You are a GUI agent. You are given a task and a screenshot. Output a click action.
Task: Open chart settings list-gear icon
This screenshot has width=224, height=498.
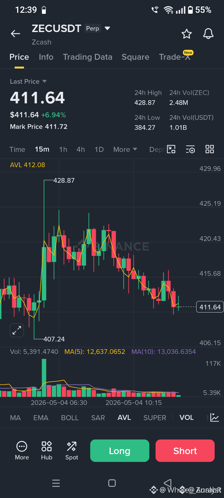tap(190, 149)
